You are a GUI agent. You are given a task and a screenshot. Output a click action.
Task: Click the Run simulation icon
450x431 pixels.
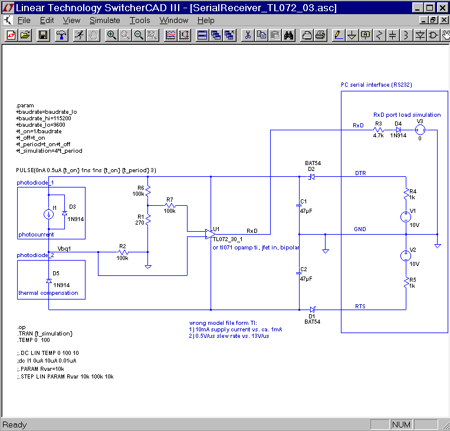[x=79, y=35]
